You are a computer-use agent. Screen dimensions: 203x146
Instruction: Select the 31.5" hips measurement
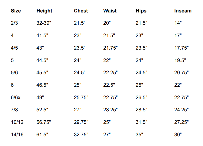(x=141, y=122)
